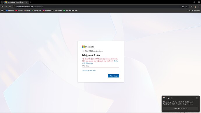Open the Tôi đã quên mật khẩu link
The height and width of the screenshot is (113, 201).
[x=89, y=70]
